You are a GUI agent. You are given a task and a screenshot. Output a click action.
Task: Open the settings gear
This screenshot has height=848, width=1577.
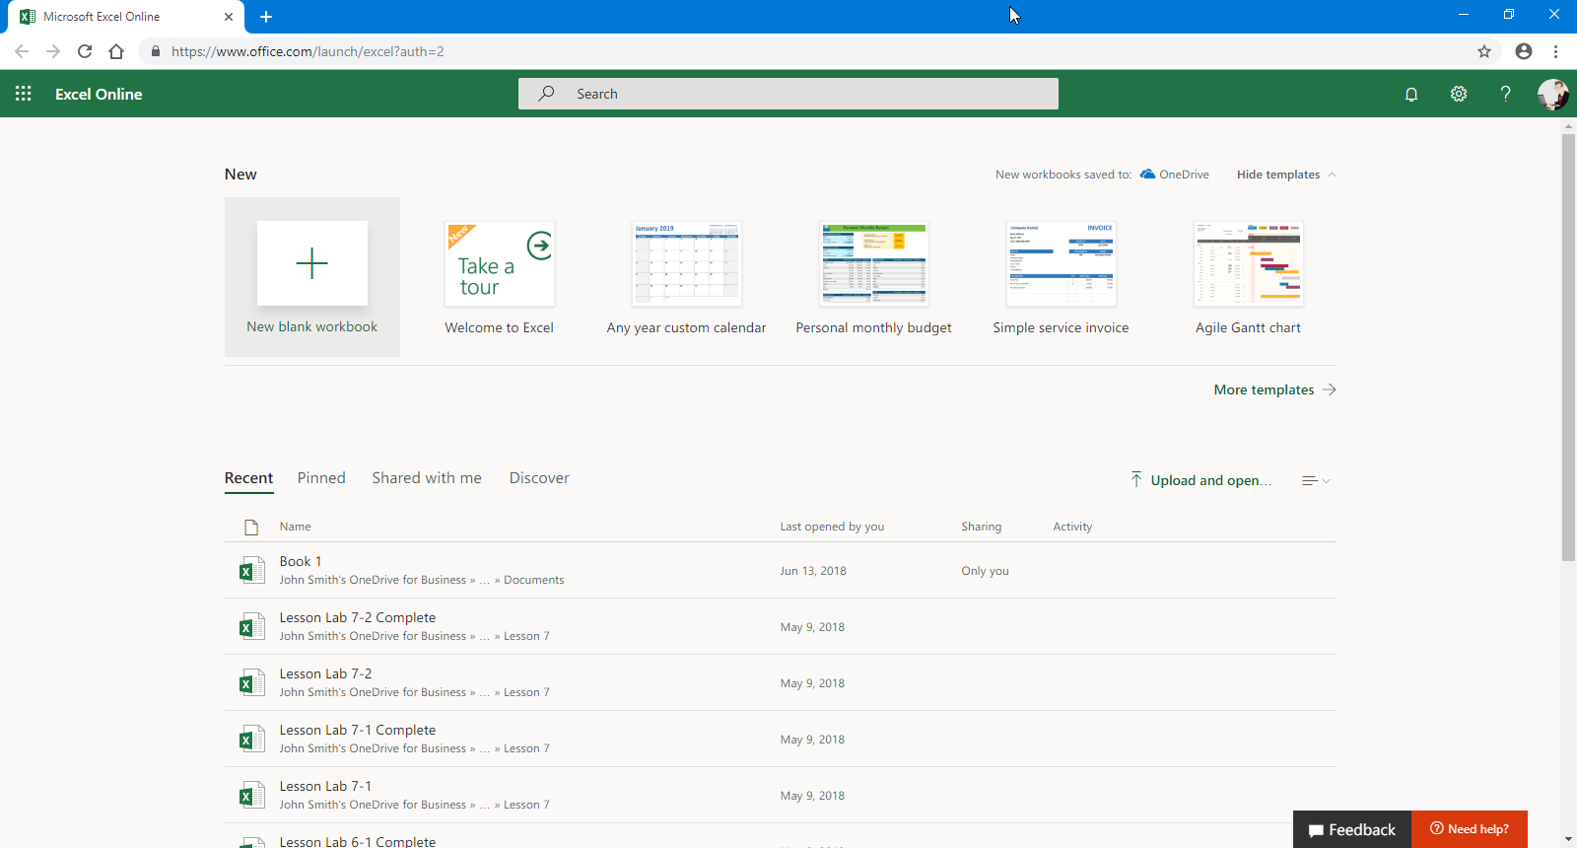[1459, 94]
